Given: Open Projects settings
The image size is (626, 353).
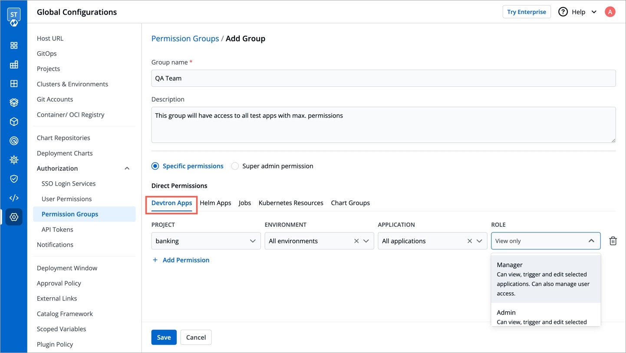Looking at the screenshot, I should [x=48, y=69].
